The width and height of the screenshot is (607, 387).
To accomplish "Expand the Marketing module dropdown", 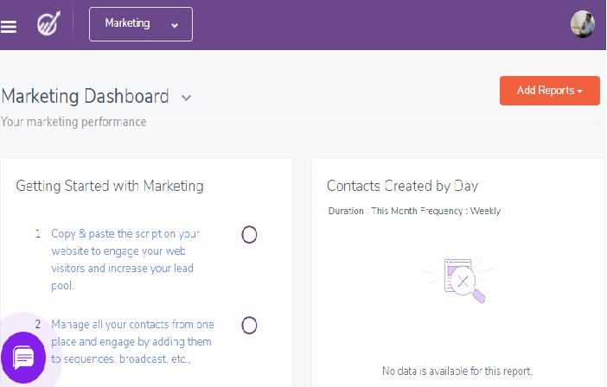I will click(x=141, y=24).
